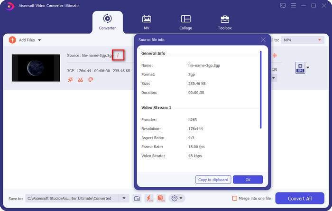This screenshot has height=211, width=332.
Task: Confirm with the OK button
Action: (248, 180)
